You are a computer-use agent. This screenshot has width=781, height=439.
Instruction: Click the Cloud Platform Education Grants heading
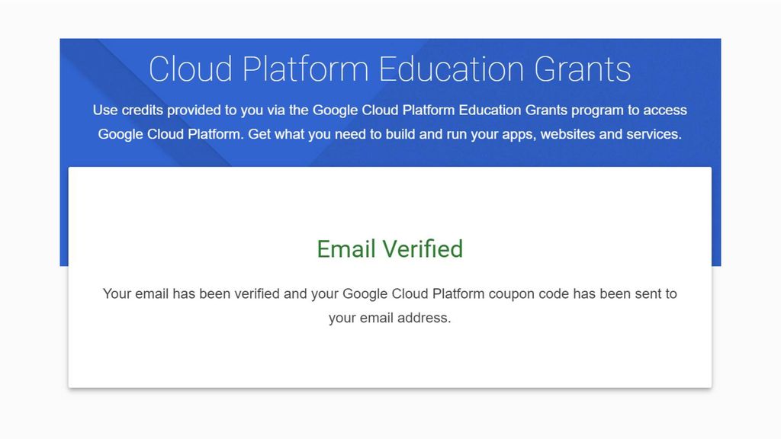click(390, 69)
